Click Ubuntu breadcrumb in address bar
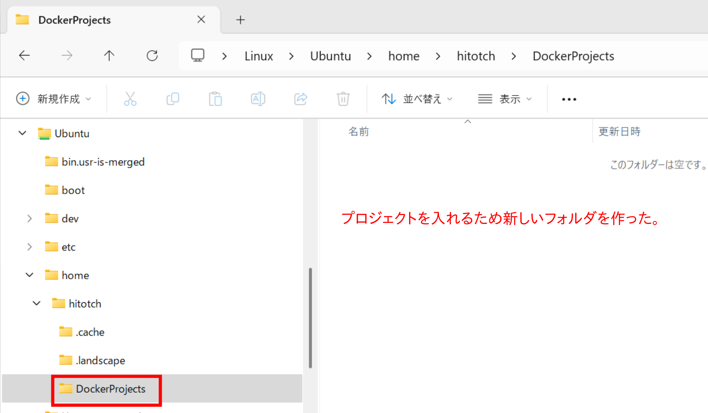Viewport: 708px width, 413px height. point(330,56)
